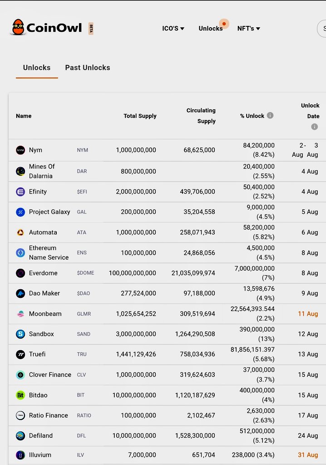Image resolution: width=326 pixels, height=465 pixels.
Task: Click Sandbox's 390,000,000 (13%) unlock value
Action: (257, 334)
